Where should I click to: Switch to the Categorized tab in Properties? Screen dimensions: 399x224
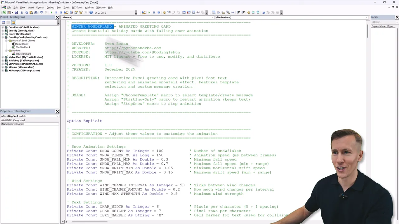[x=19, y=120]
